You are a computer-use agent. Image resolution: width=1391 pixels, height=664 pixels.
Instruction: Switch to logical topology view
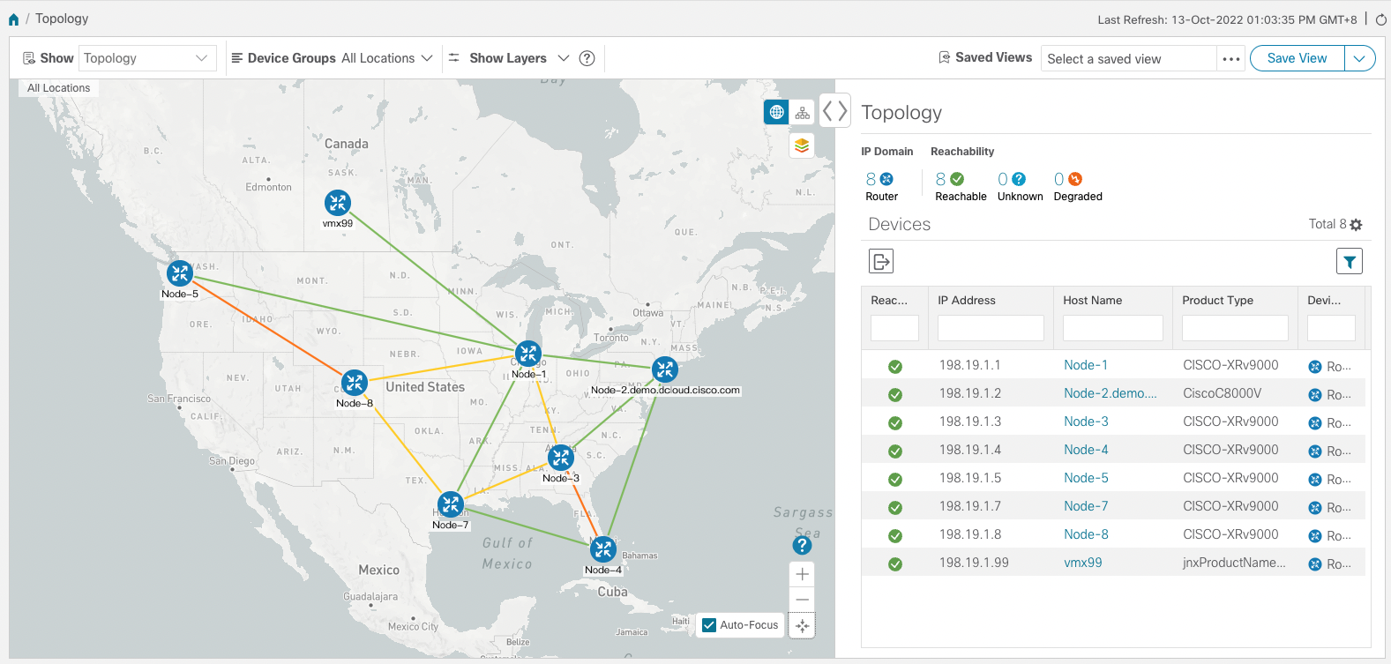point(802,112)
